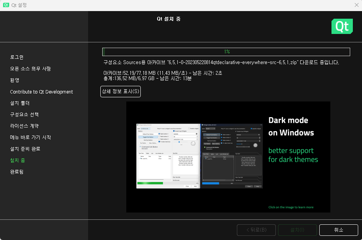The image size is (362, 240).
Task: Select 설치 준비 완료 step
Action: coord(25,149)
